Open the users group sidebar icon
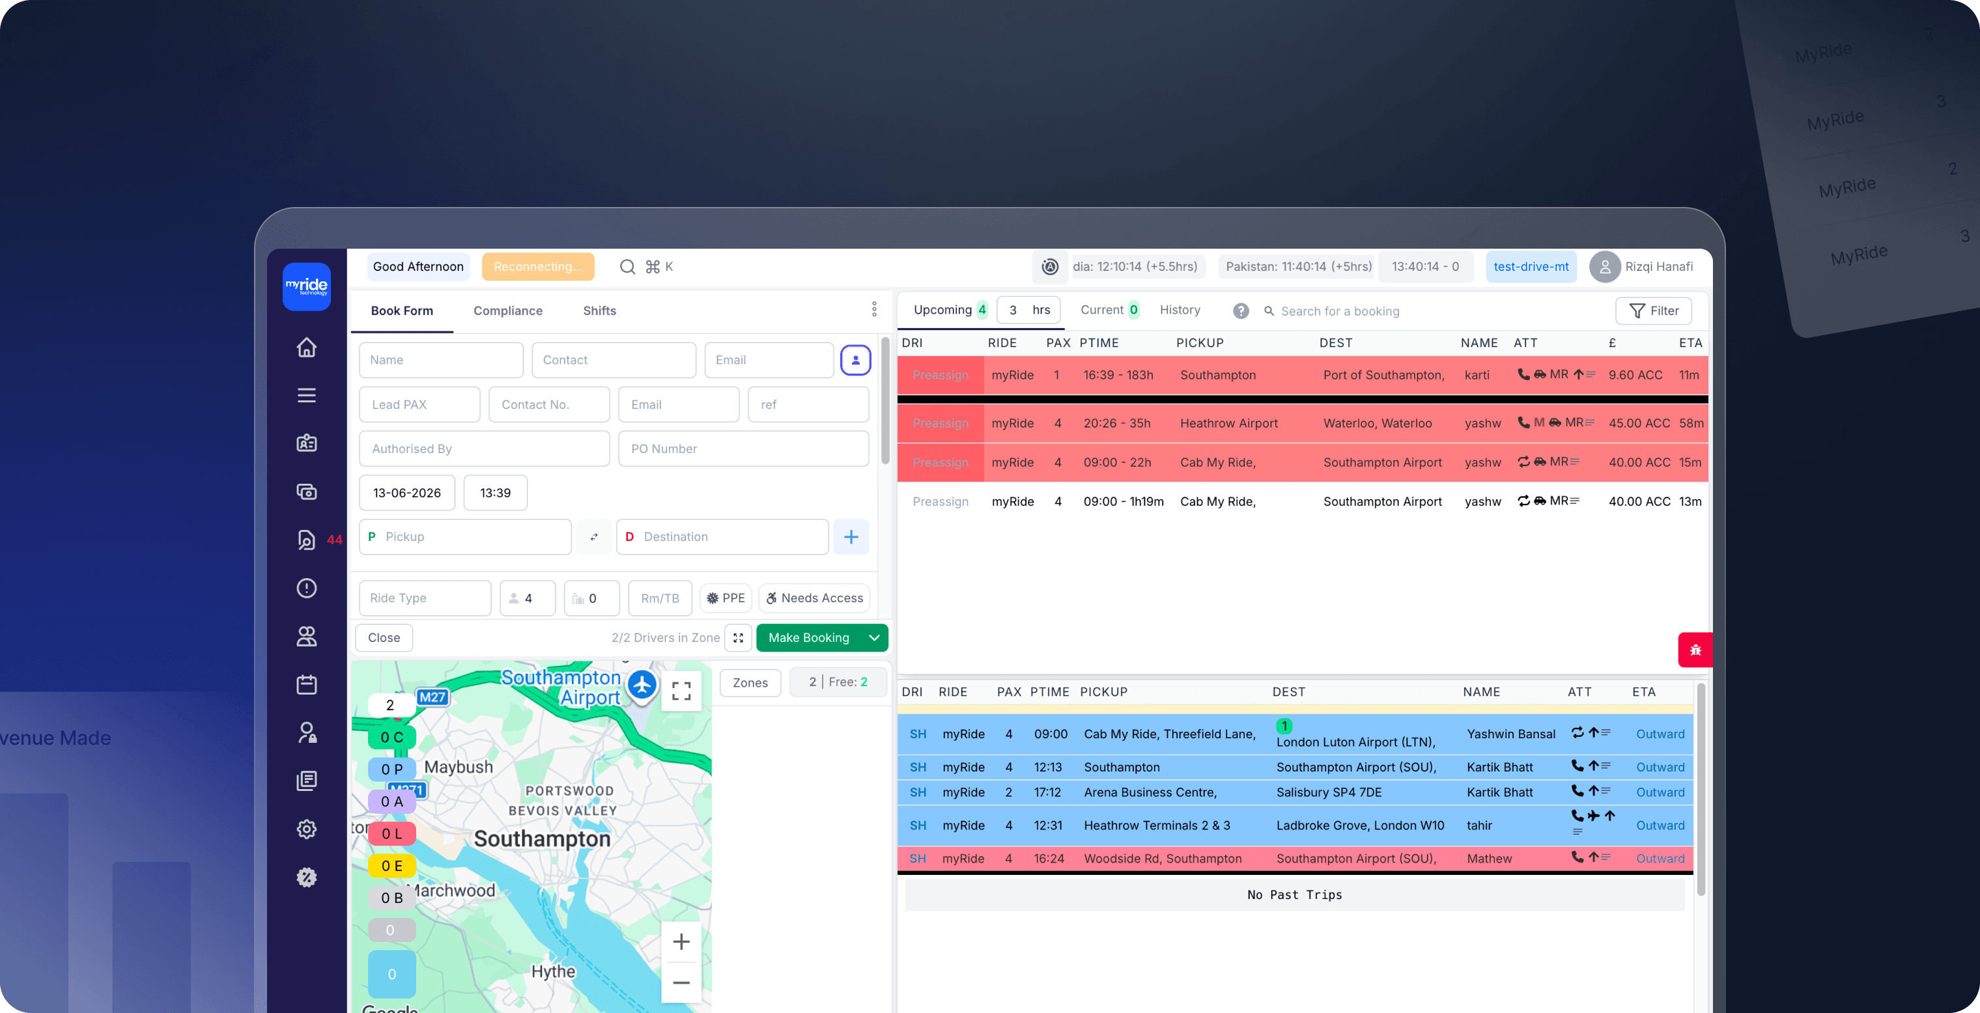 coord(307,636)
